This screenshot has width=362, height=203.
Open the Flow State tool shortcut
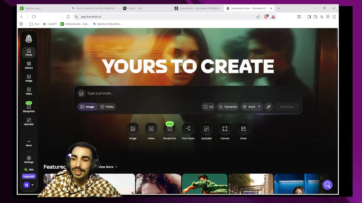[x=188, y=132]
